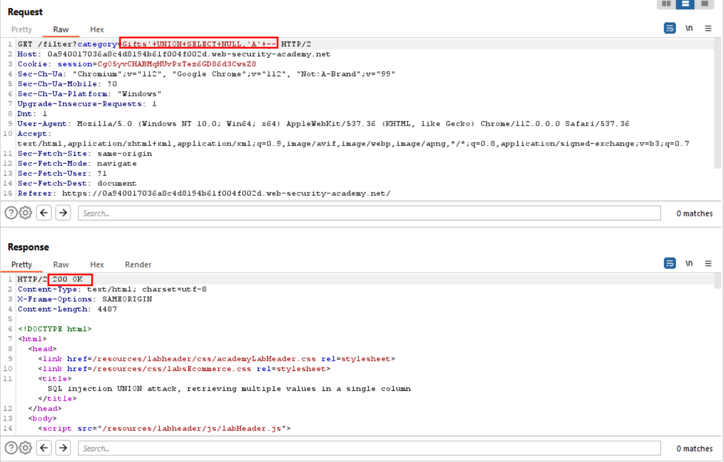Image resolution: width=724 pixels, height=462 pixels.
Task: Go to previous match in Request search
Action: click(44, 213)
